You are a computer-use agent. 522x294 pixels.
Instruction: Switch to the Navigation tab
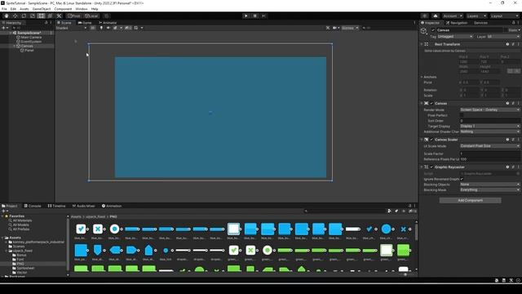coord(457,23)
